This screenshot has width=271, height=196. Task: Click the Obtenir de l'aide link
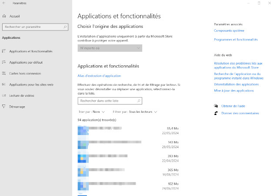pyautogui.click(x=233, y=106)
